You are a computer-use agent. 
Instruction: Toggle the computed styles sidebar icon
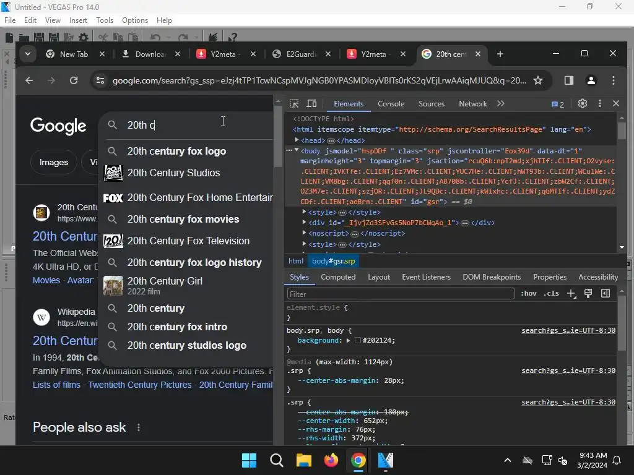606,294
